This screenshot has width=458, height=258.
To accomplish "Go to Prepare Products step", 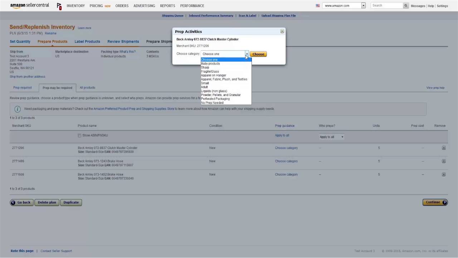I will tap(52, 42).
